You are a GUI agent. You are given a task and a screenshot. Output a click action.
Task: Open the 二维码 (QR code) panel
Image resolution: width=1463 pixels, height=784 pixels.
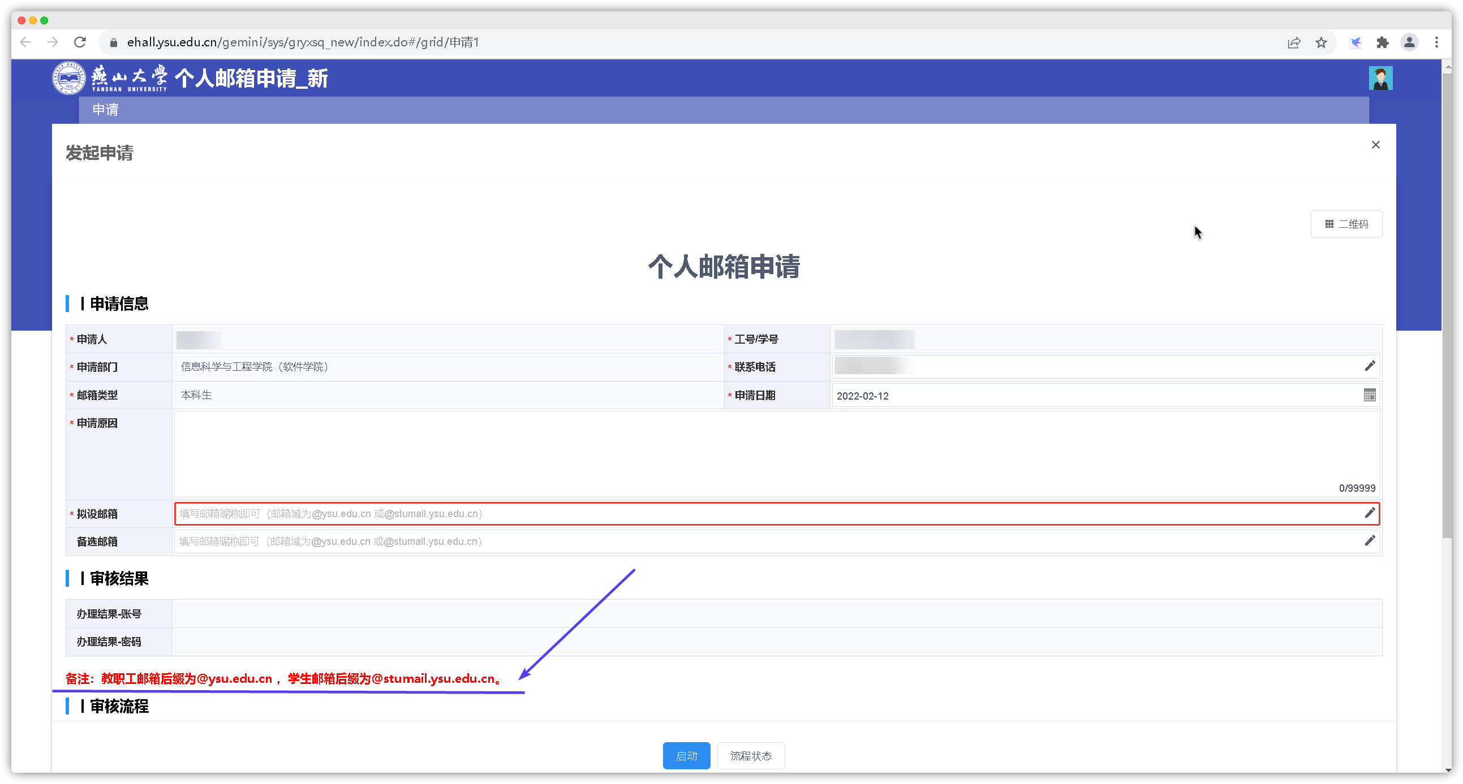tap(1346, 223)
